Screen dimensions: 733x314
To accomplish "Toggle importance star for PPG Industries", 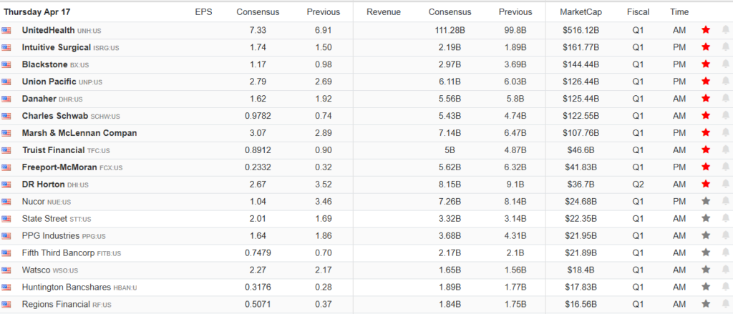I will pyautogui.click(x=706, y=236).
